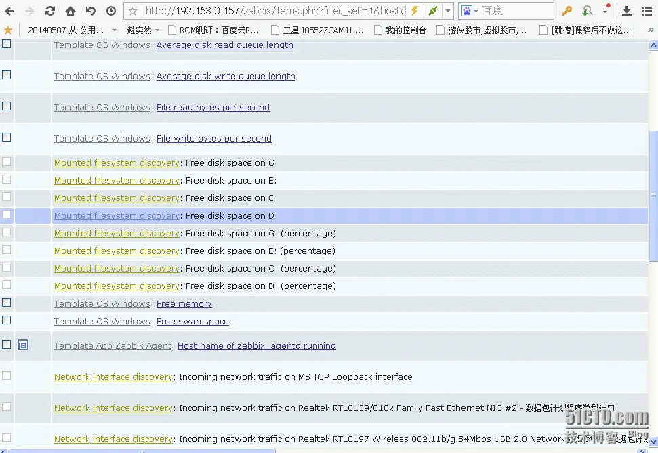Screen dimensions: 658x453
Task: Click text Incoming network traffic on MS TCP Loopback interface
Action: coord(295,376)
